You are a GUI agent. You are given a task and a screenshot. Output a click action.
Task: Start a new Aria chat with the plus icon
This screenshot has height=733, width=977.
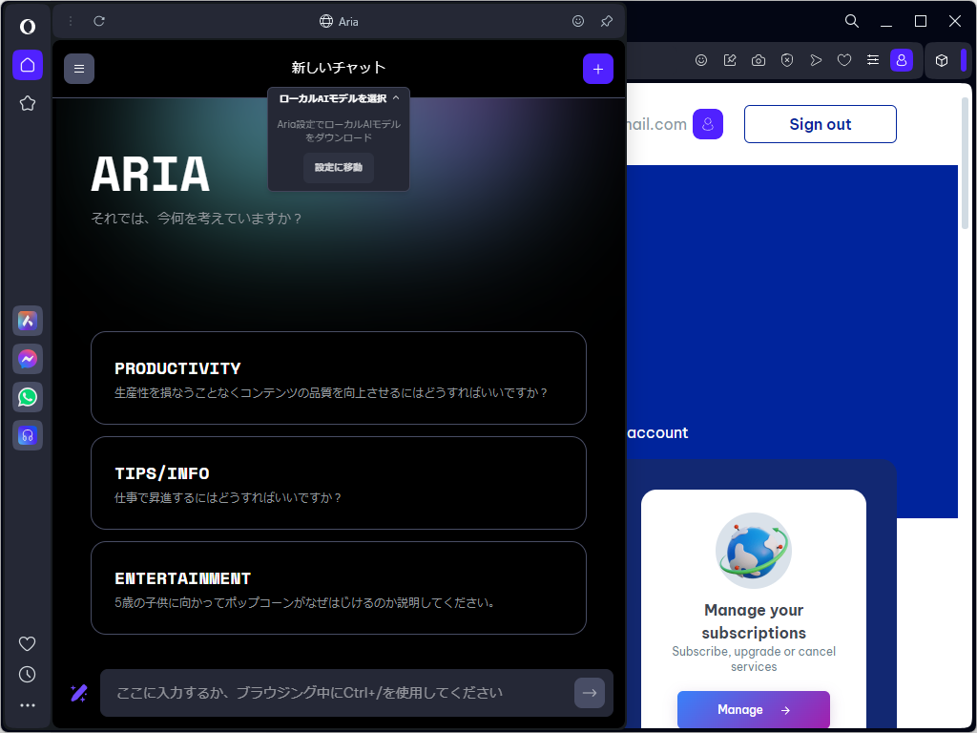click(598, 68)
